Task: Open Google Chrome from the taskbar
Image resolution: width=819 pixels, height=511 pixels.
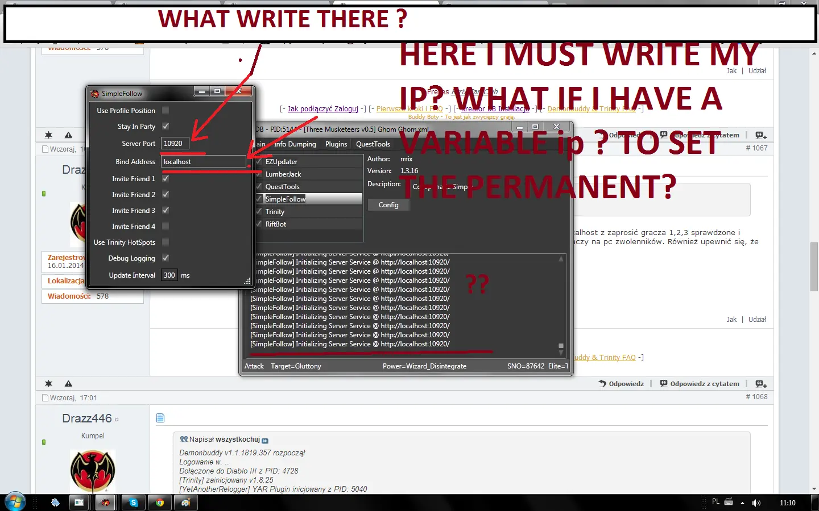Action: point(160,502)
